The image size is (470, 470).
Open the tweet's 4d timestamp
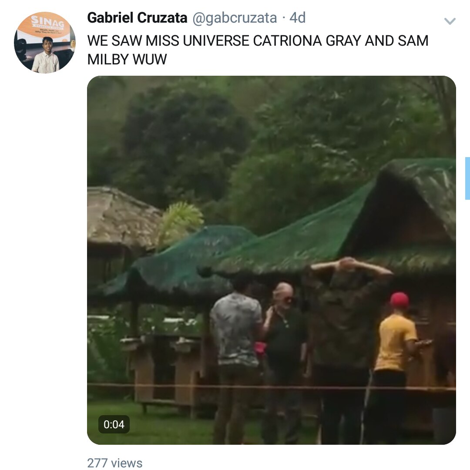[297, 18]
